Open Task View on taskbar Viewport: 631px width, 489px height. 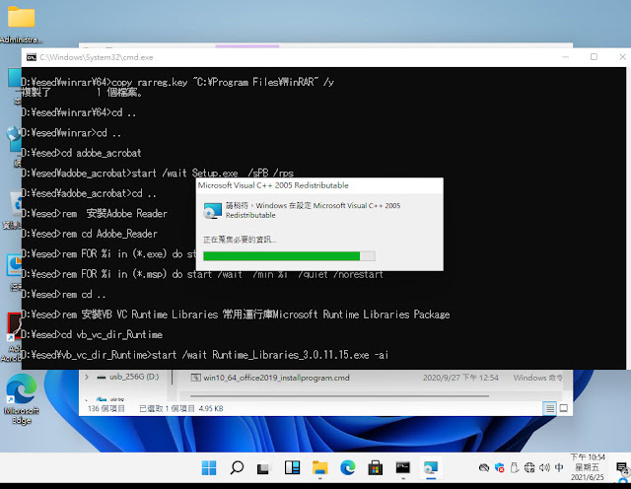click(263, 468)
